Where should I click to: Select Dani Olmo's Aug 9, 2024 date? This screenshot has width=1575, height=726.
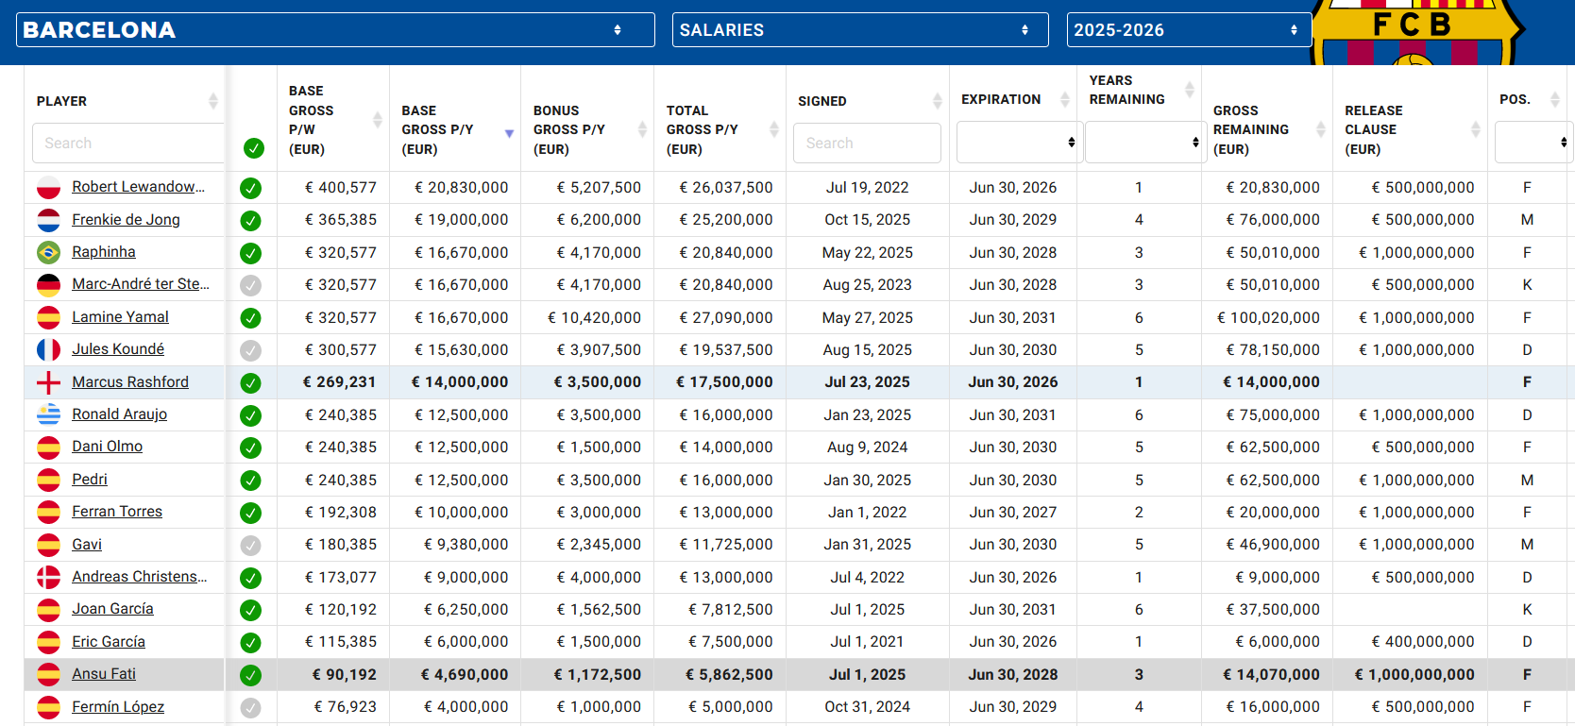[x=867, y=447]
